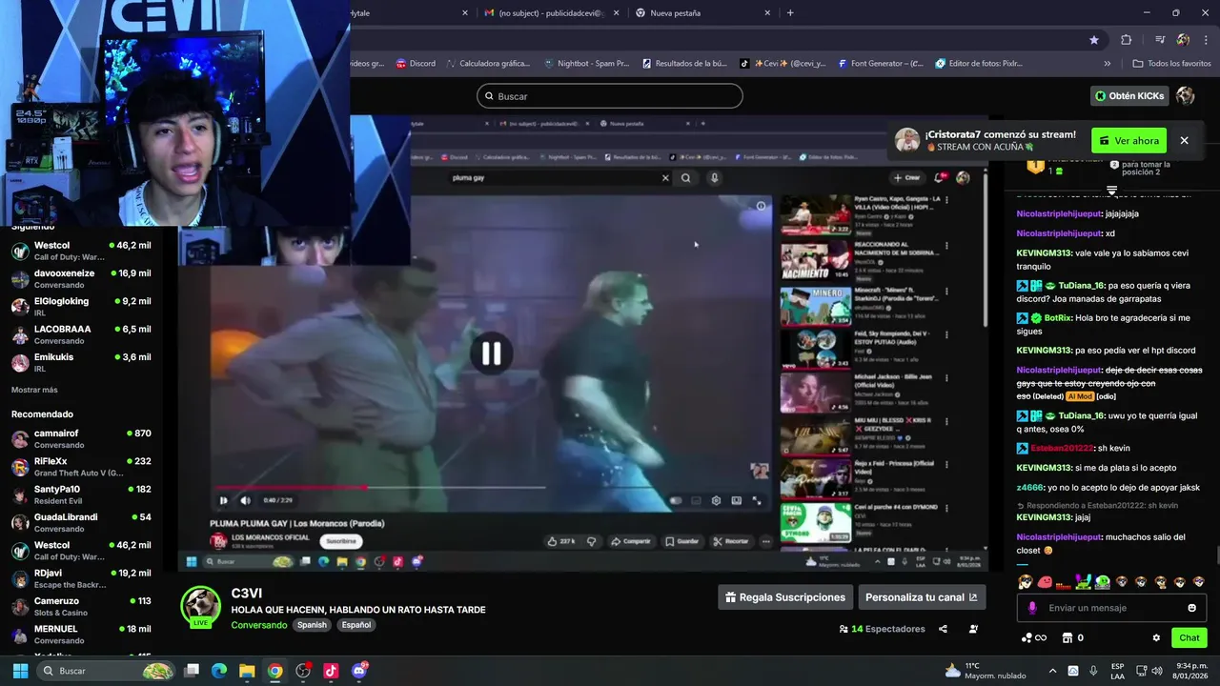Viewport: 1220px width, 686px height.
Task: Open LACOBRAAA channel in sidebar
Action: click(81, 334)
